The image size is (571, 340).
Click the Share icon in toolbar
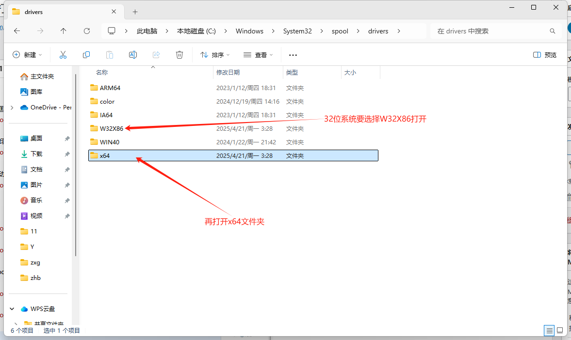156,55
